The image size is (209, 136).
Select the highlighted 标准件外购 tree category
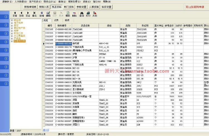tap(20, 41)
